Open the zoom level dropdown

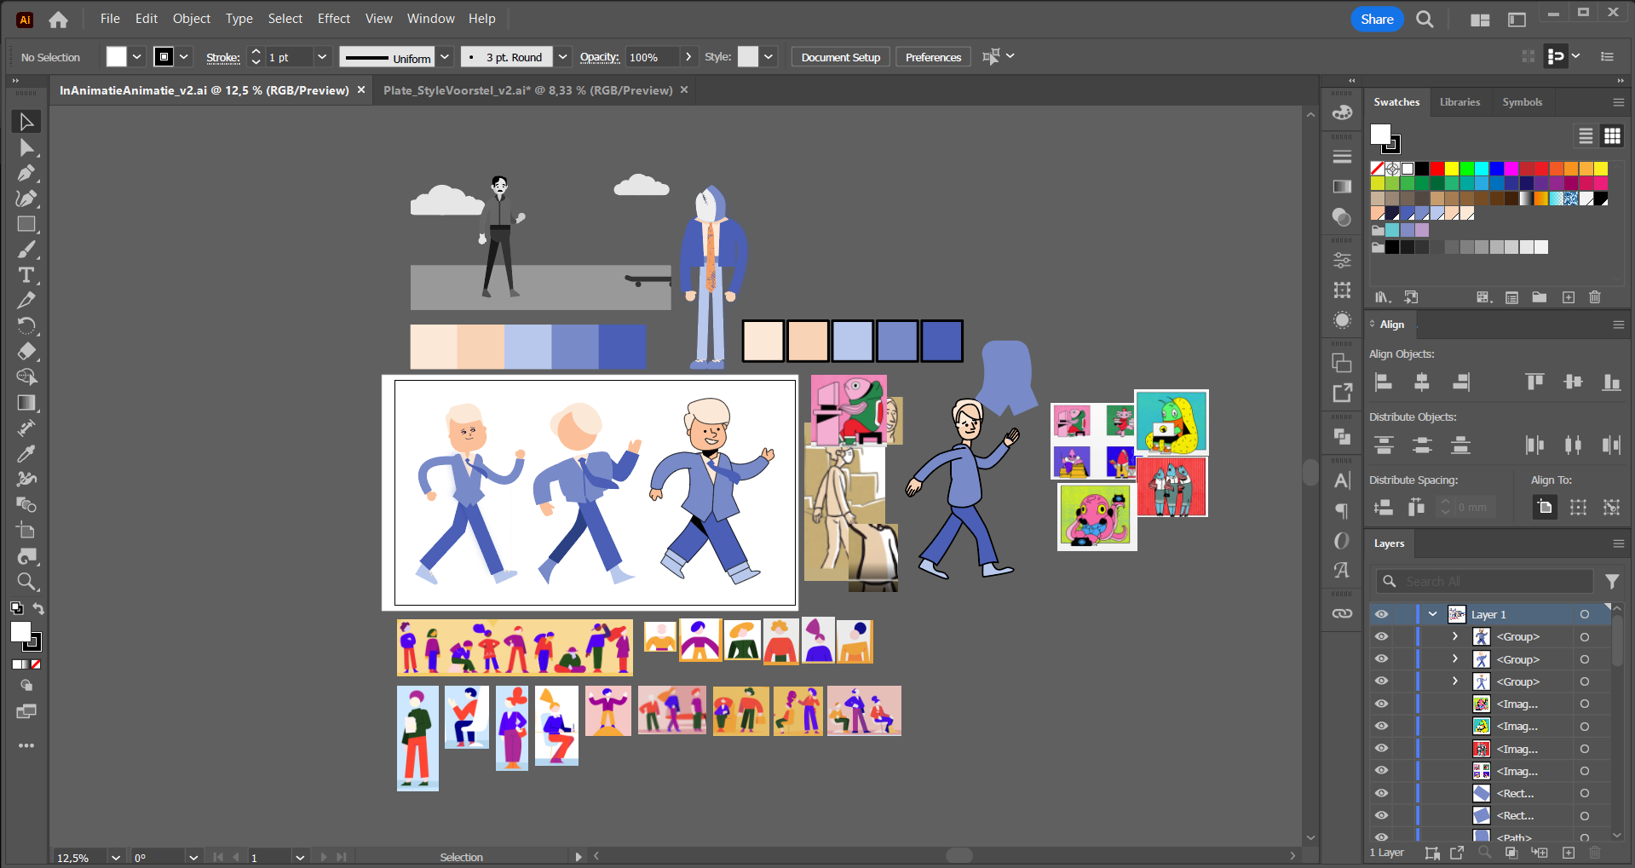(116, 857)
